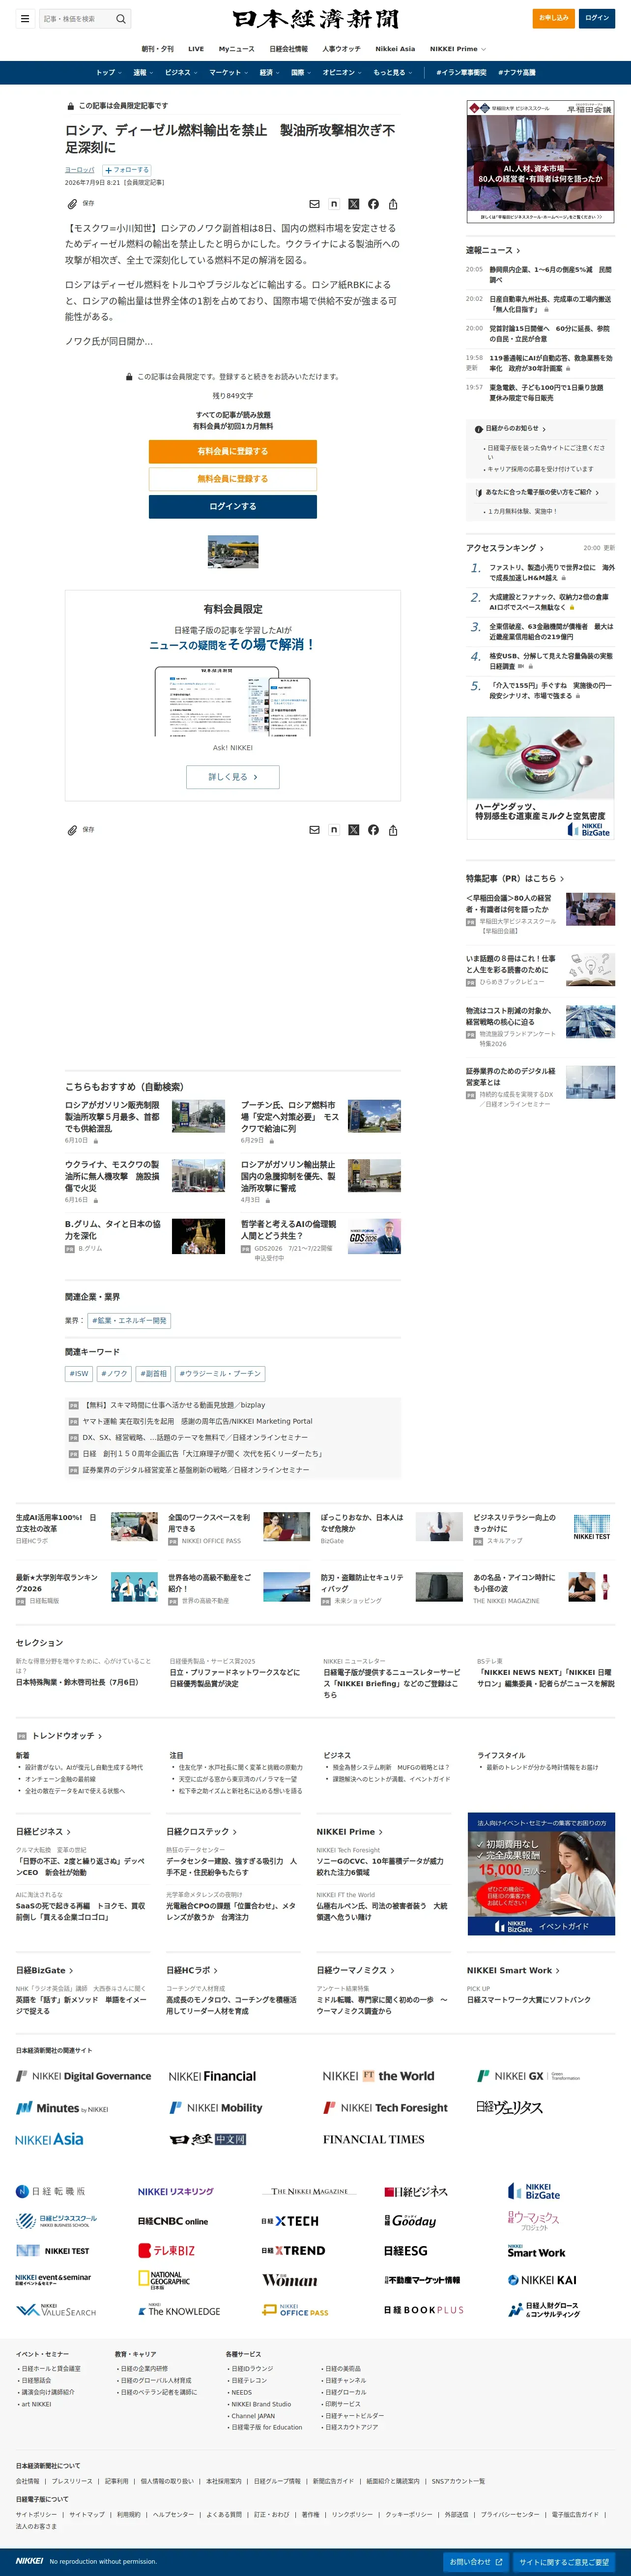Open the ヨーロッパ category link

(80, 170)
